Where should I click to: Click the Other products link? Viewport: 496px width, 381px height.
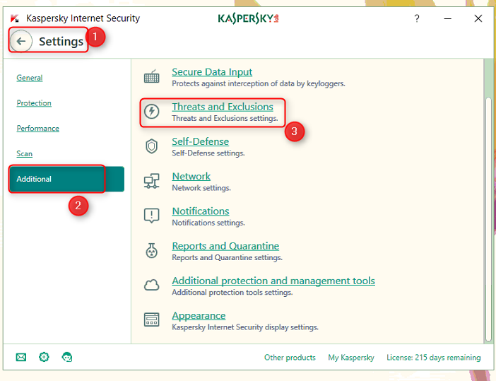coord(290,358)
